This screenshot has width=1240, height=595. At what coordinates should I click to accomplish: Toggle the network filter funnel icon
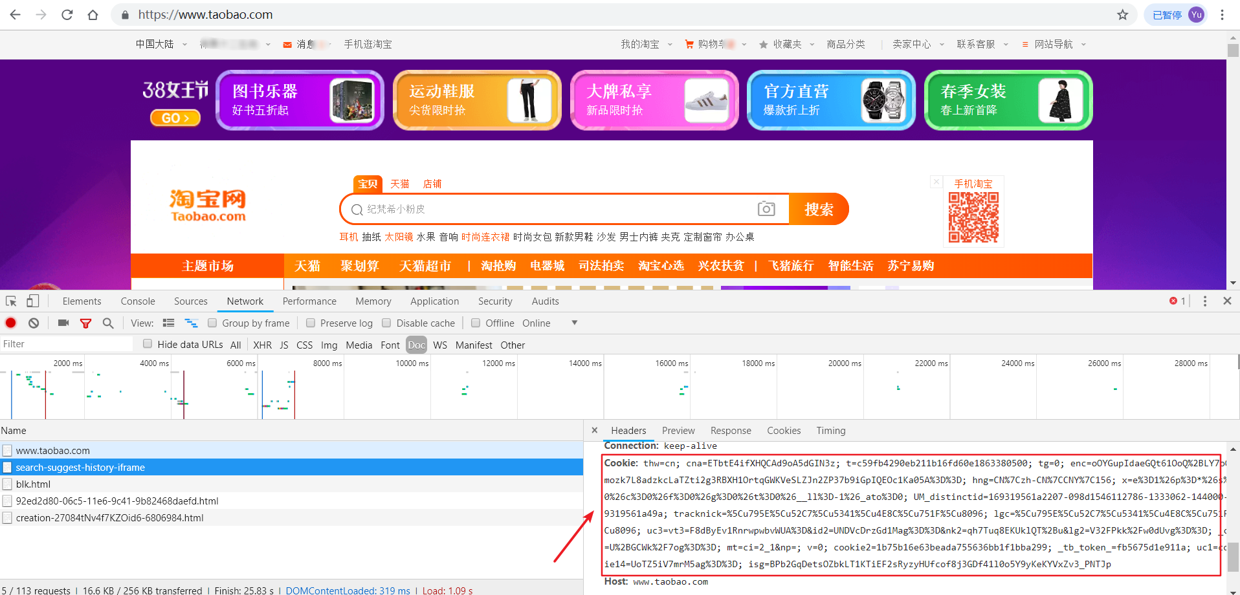click(x=85, y=323)
